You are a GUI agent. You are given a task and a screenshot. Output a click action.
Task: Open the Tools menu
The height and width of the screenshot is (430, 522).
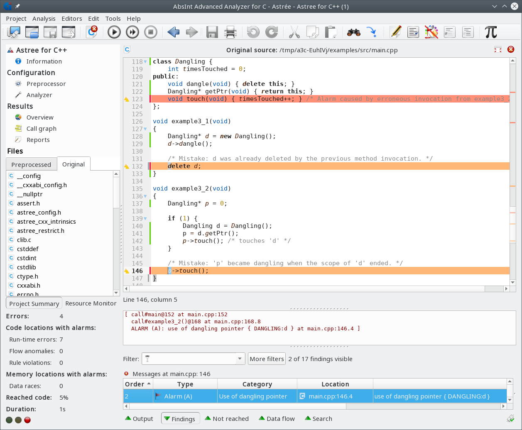[113, 19]
